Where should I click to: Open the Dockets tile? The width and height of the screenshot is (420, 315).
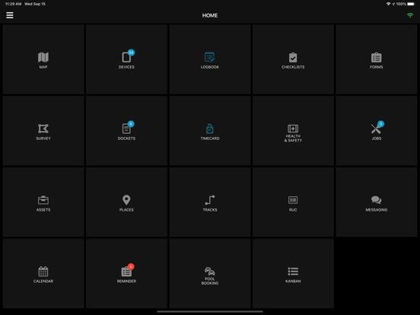[127, 131]
